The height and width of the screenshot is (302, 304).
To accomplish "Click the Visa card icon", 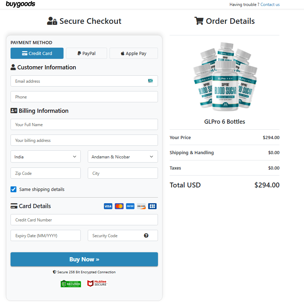I will (108, 206).
